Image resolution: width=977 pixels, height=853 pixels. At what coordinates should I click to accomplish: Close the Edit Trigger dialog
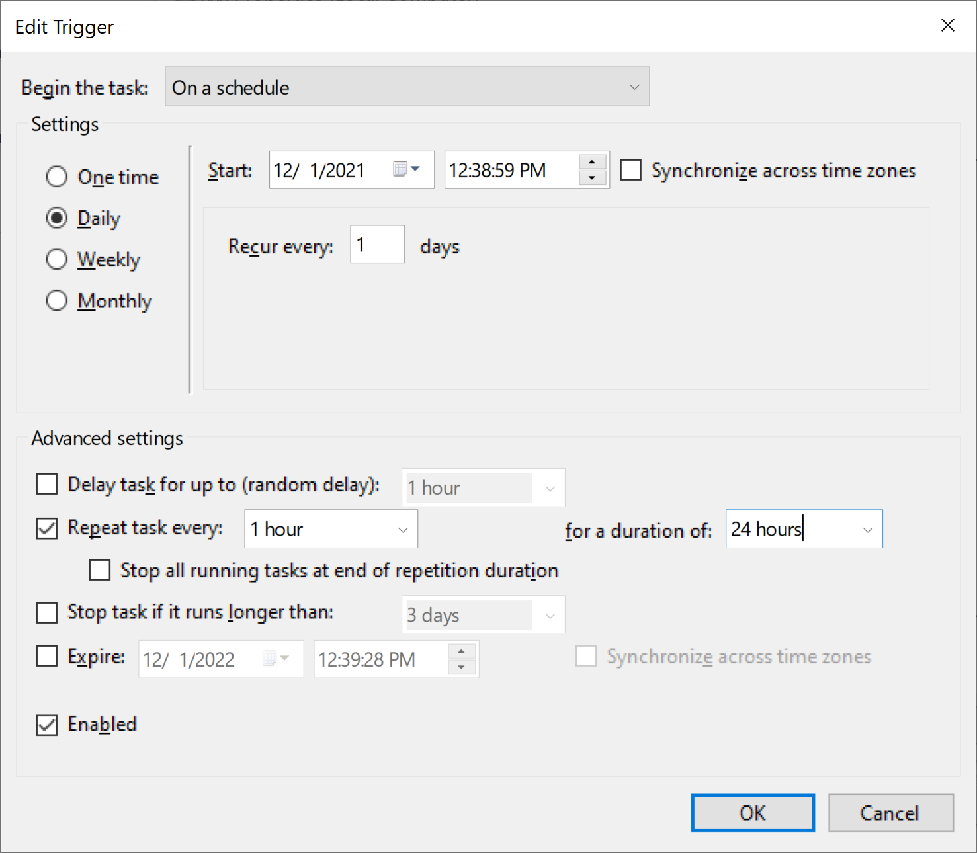[x=947, y=26]
